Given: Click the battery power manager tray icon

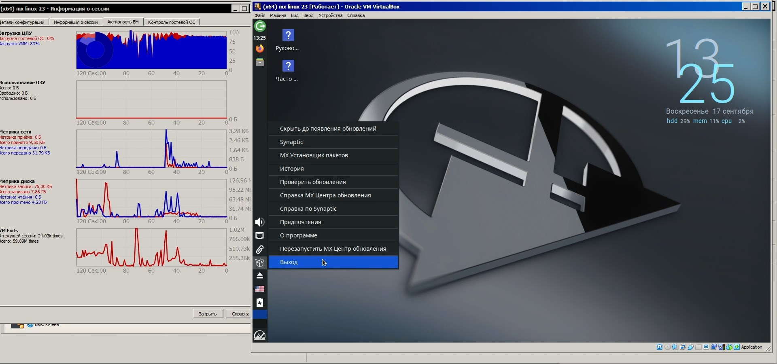Looking at the screenshot, I should tap(260, 303).
